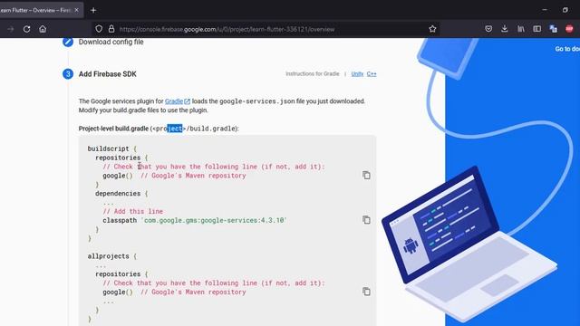Click the step 3 number badge

pyautogui.click(x=68, y=74)
